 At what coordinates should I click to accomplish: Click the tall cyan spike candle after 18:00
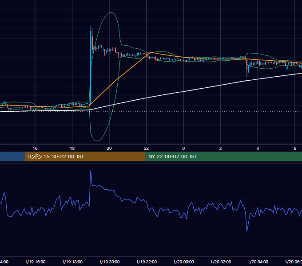pos(91,65)
